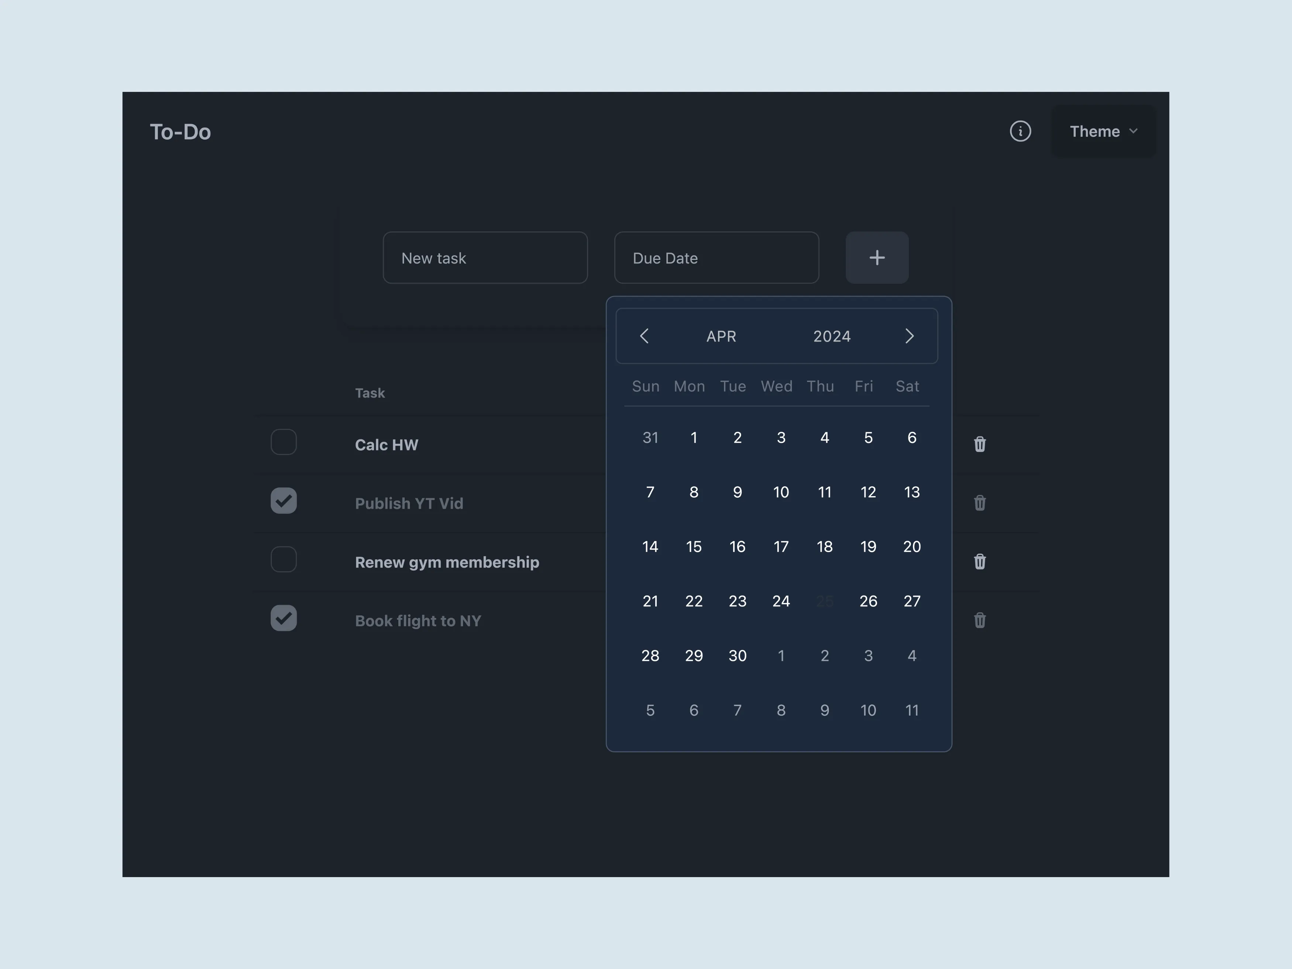Viewport: 1292px width, 969px height.
Task: Select April 15 in the calendar
Action: click(694, 547)
